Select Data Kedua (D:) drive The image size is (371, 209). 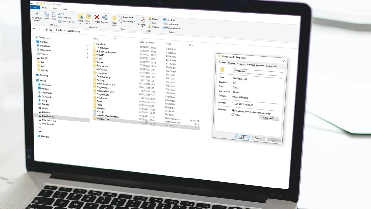click(x=47, y=120)
